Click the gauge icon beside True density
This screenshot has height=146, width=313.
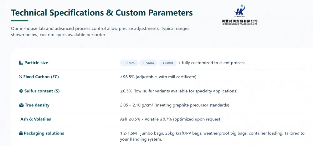(x=21, y=105)
